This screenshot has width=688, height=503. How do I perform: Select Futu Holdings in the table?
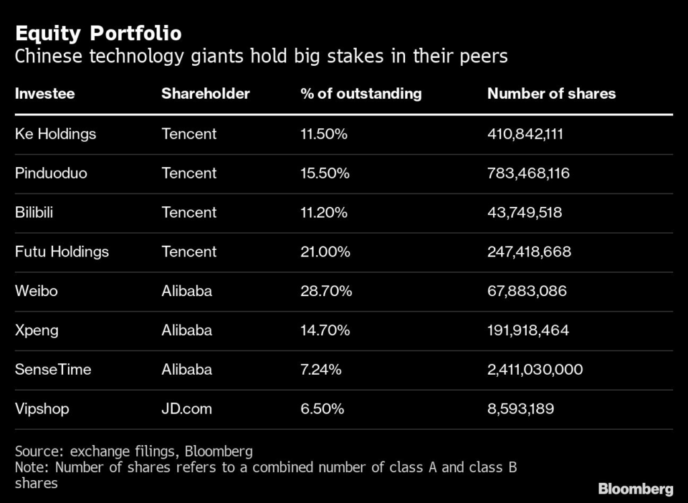tap(62, 252)
